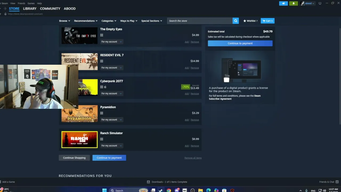Remove Ranch Simulator from cart
Image resolution: width=341 pixels, height=192 pixels.
click(195, 146)
